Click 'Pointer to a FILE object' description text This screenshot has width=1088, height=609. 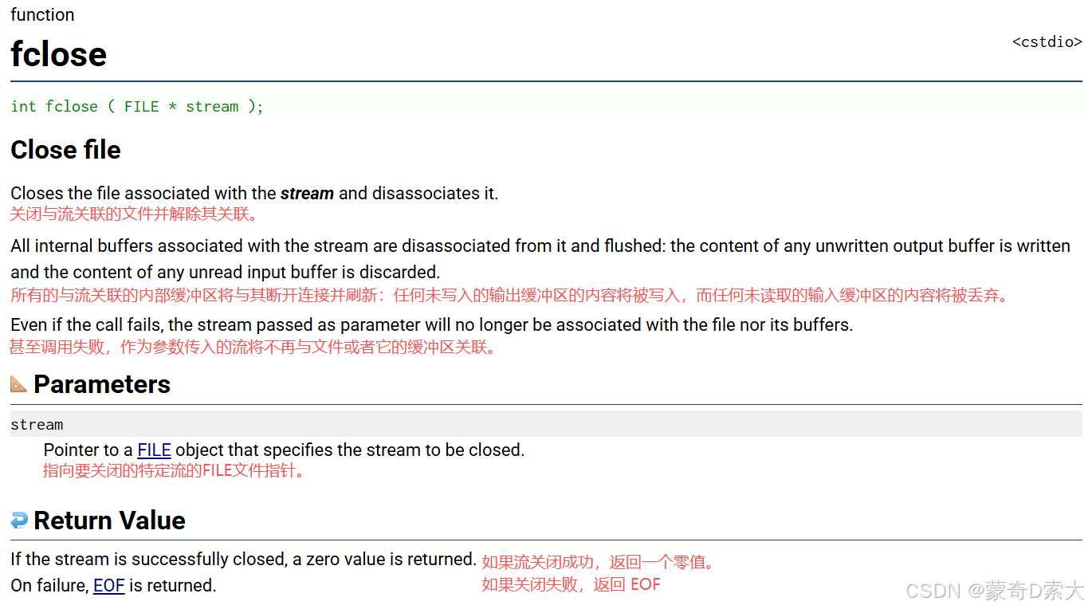click(x=284, y=450)
